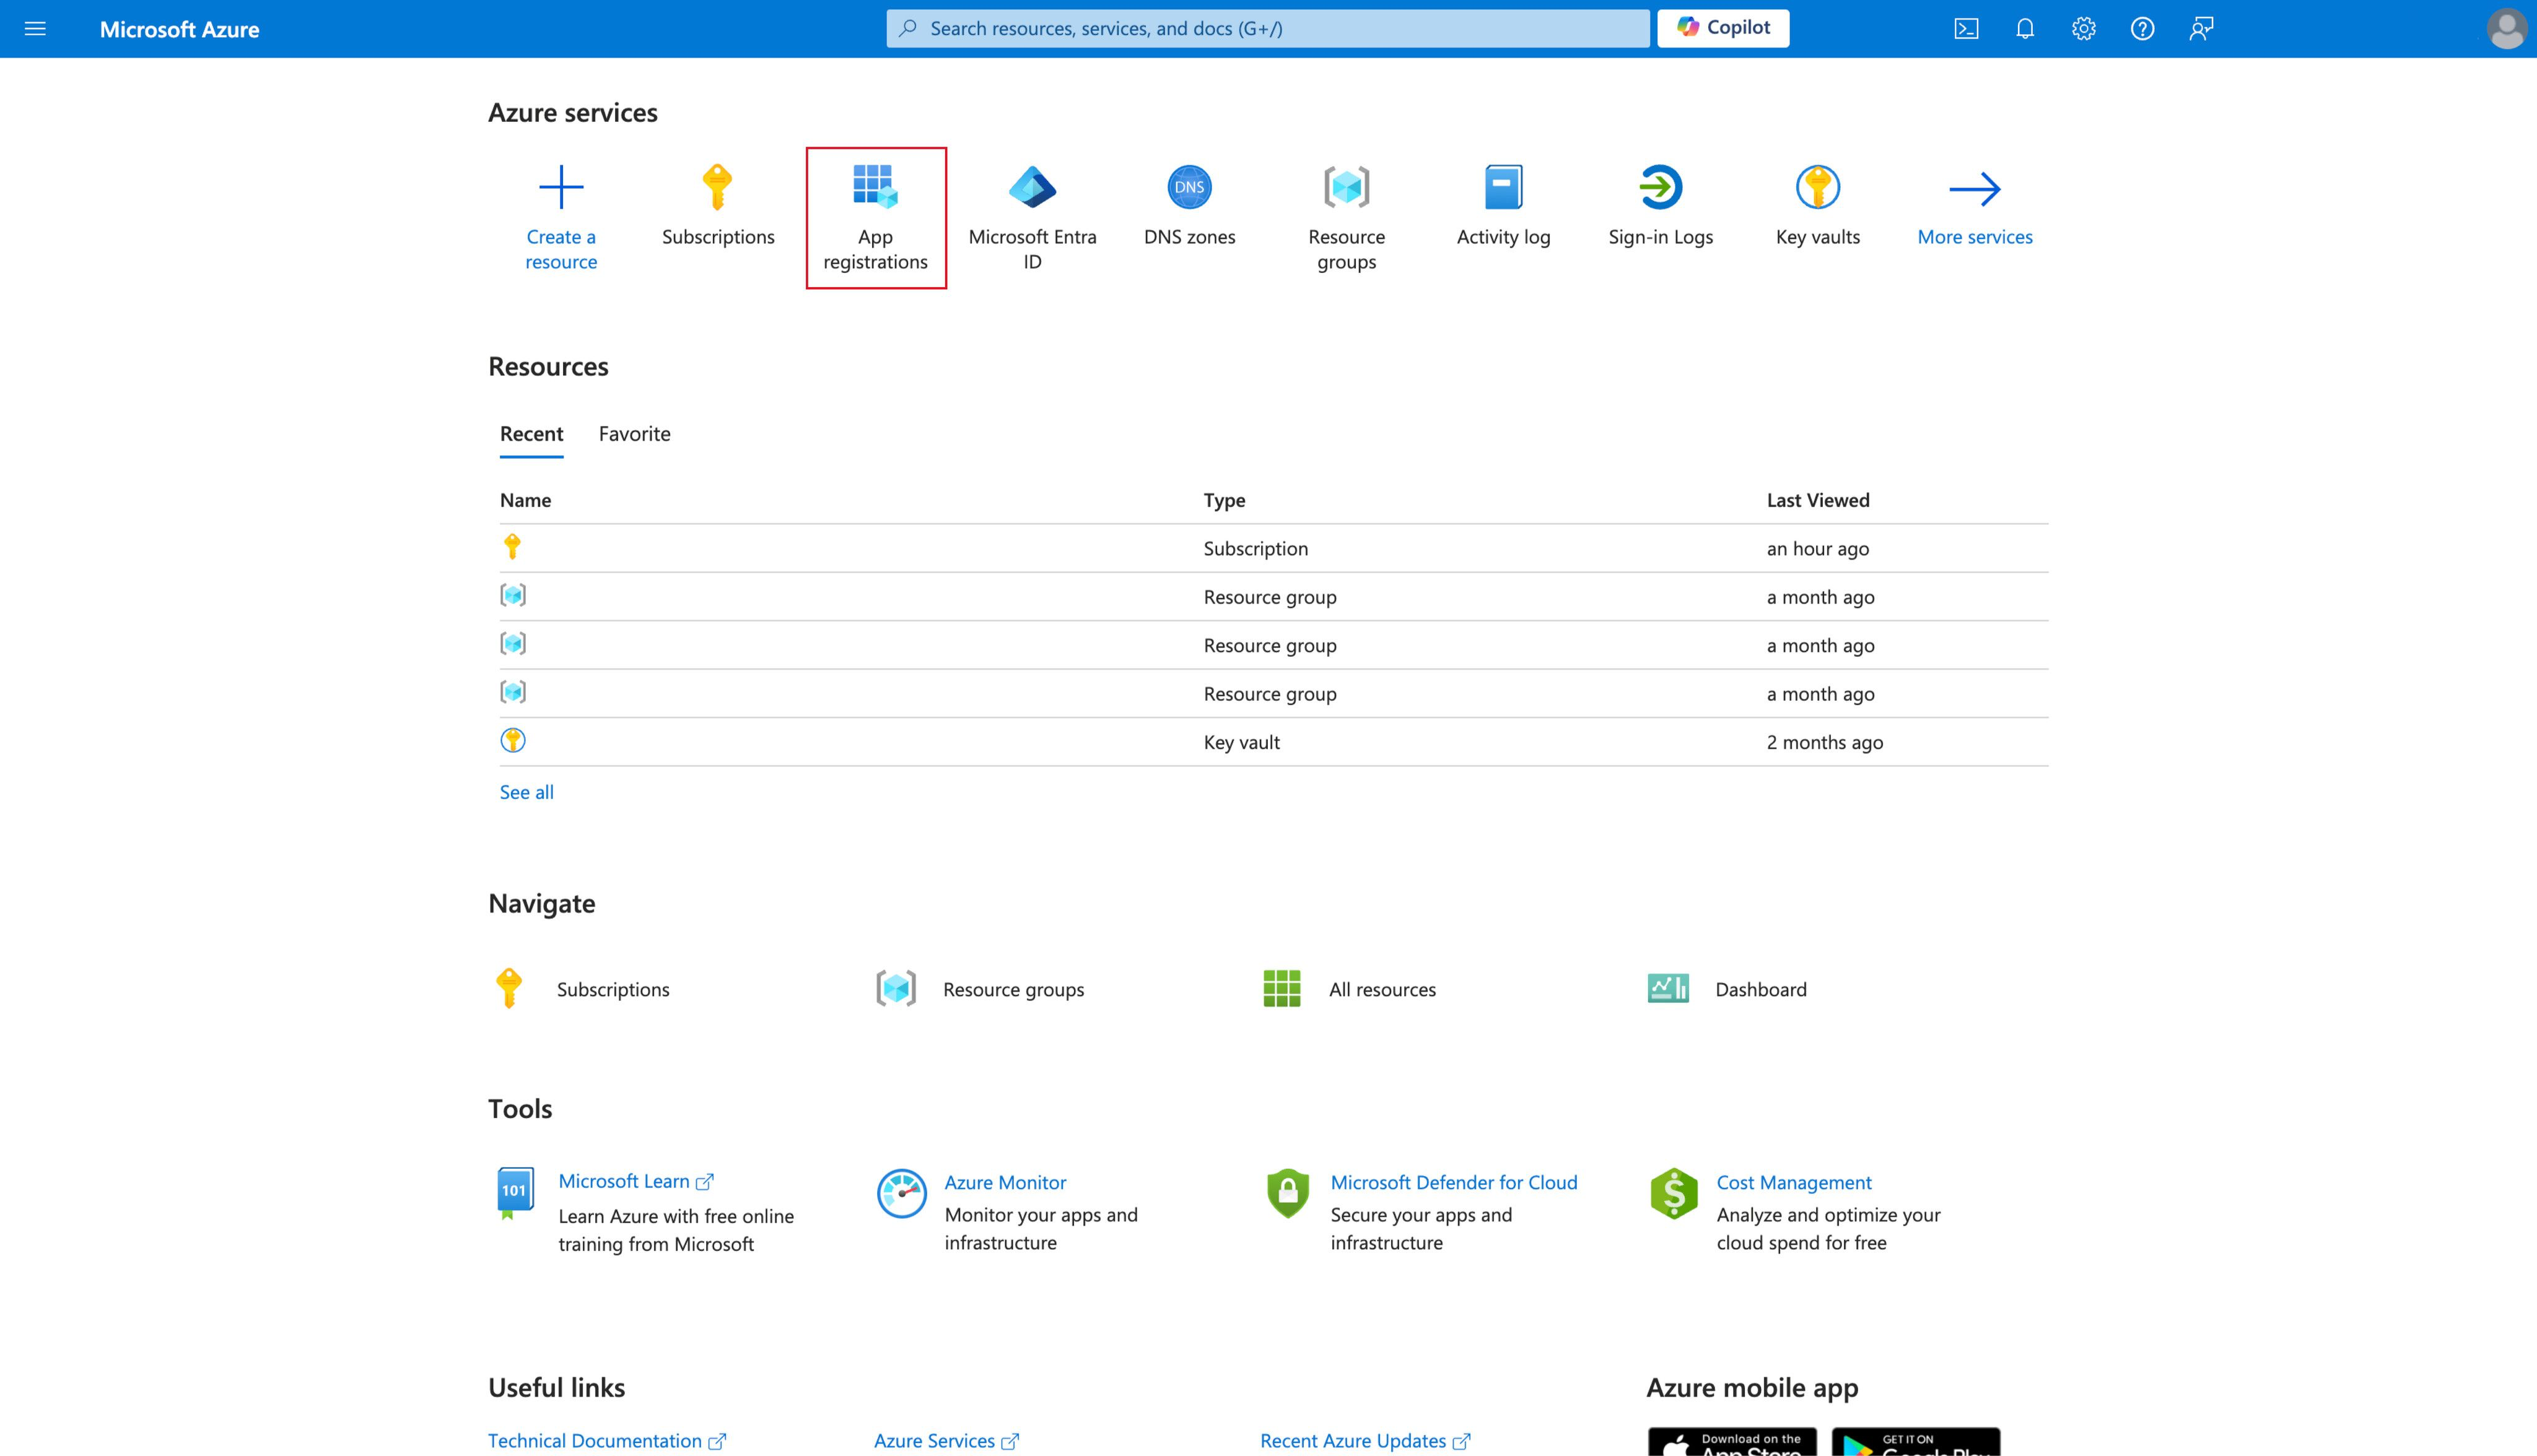2537x1456 pixels.
Task: Open Key vaults service tile
Action: (1818, 205)
